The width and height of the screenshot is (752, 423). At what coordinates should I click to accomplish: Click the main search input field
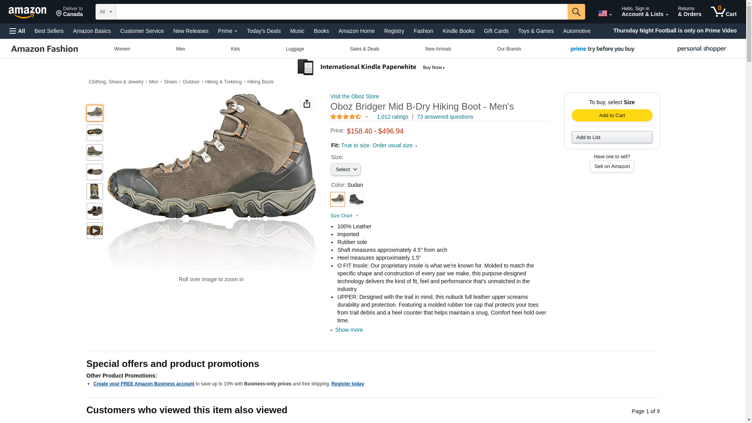coord(341,12)
